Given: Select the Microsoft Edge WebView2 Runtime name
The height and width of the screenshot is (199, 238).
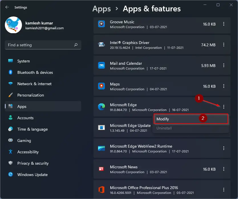Looking at the screenshot, I should 141,146.
